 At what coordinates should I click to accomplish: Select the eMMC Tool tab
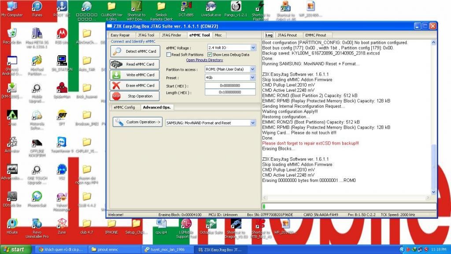(x=200, y=35)
